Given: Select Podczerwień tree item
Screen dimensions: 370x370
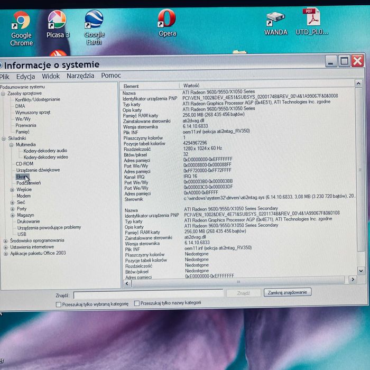Looking at the screenshot, I should 29,183.
